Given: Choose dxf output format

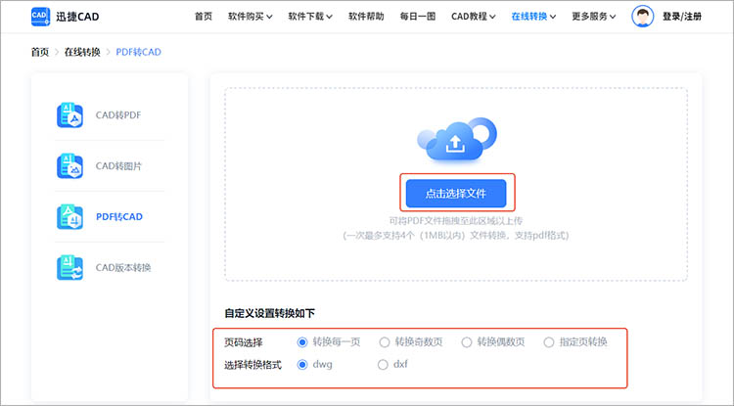Looking at the screenshot, I should [x=383, y=364].
